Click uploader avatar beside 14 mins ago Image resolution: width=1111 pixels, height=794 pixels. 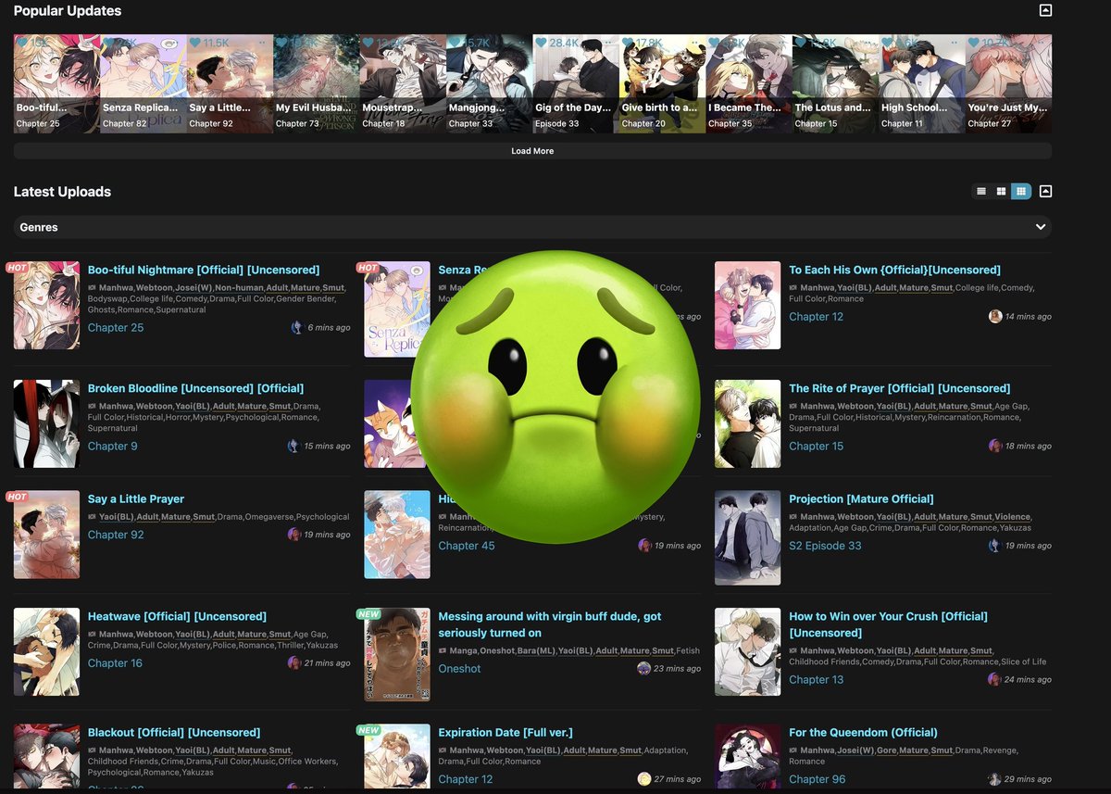[x=995, y=316]
